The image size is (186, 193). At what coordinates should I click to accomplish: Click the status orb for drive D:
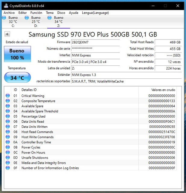point(27,18)
